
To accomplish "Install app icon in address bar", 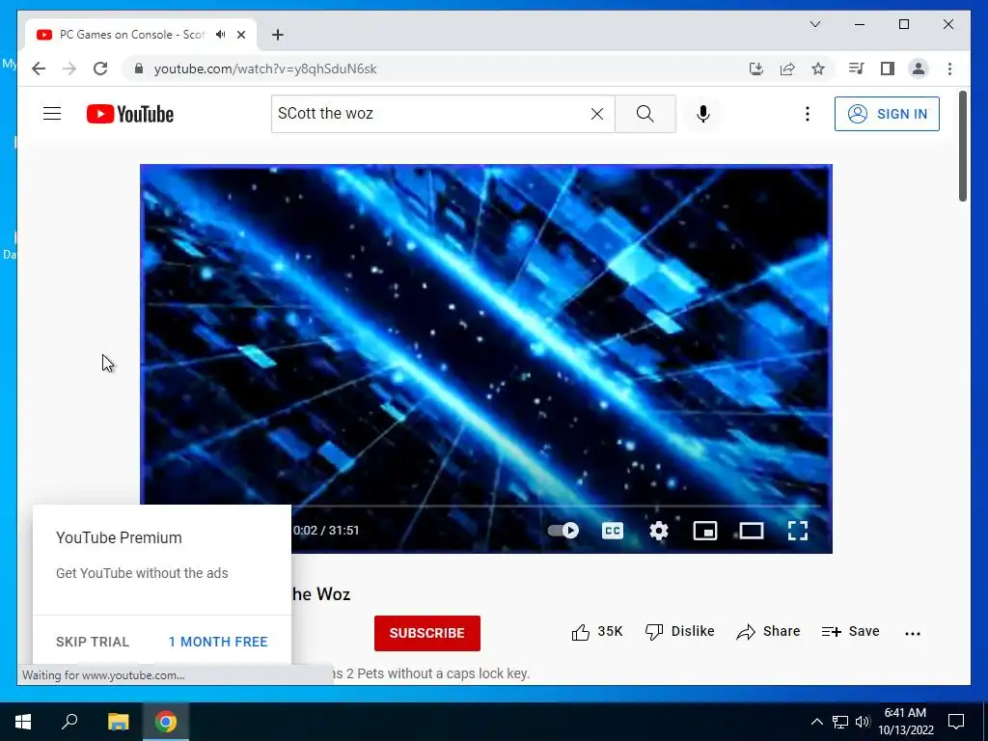I will click(x=756, y=69).
